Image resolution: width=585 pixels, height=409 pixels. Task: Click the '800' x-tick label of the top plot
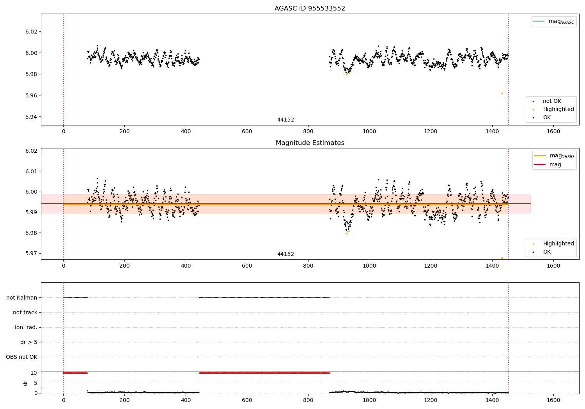[308, 132]
